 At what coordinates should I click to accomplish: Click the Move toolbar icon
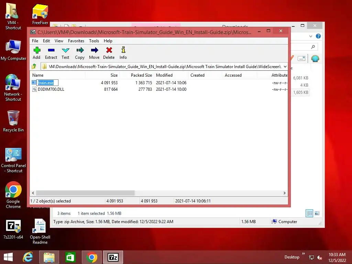(x=95, y=50)
